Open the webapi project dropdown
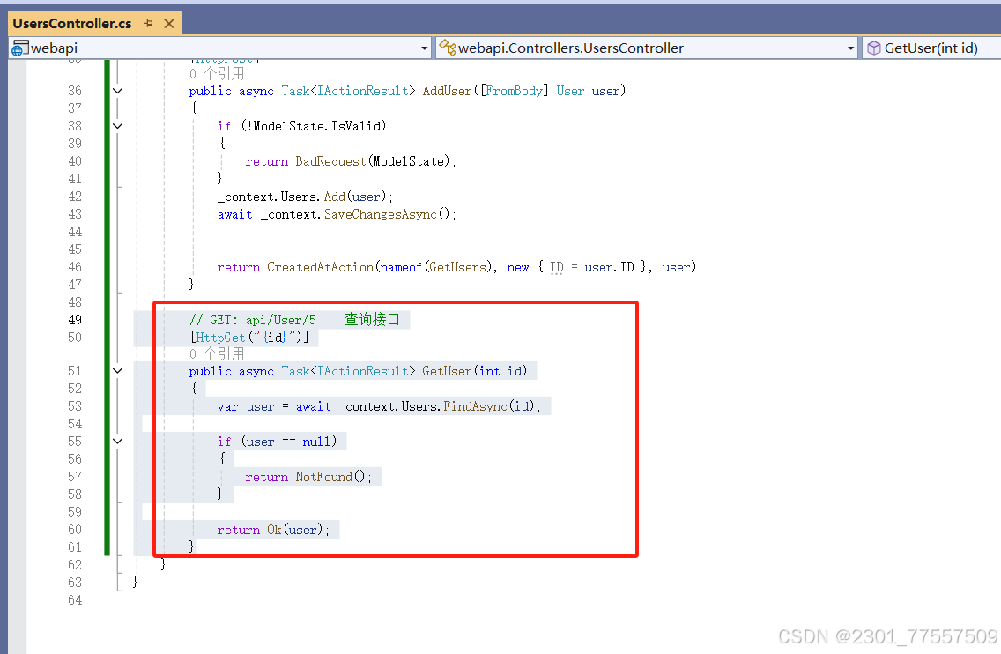The height and width of the screenshot is (654, 1001). point(424,48)
